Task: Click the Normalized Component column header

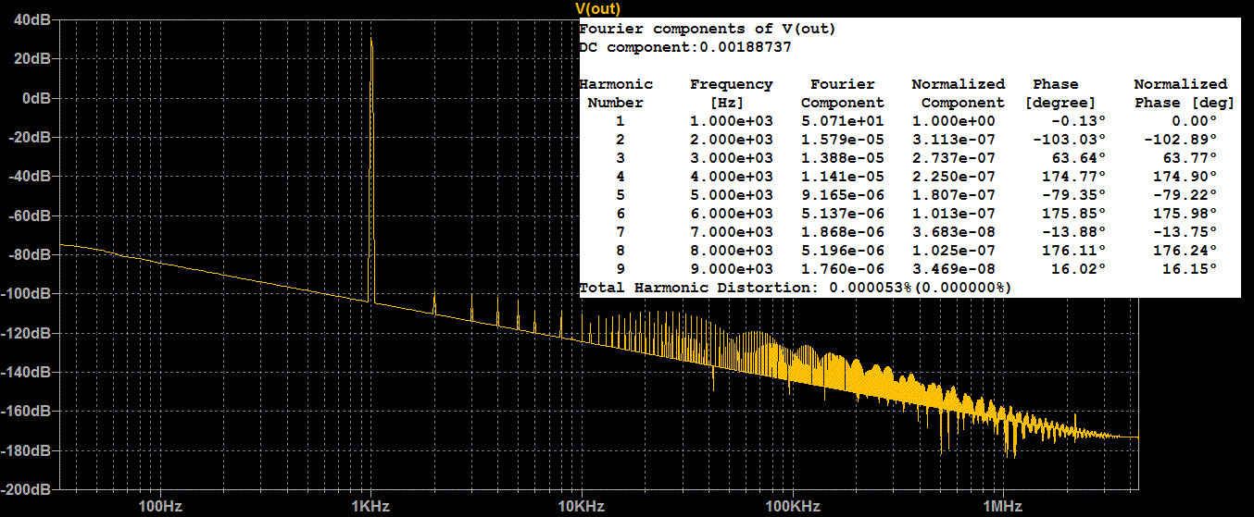Action: pyautogui.click(x=958, y=93)
